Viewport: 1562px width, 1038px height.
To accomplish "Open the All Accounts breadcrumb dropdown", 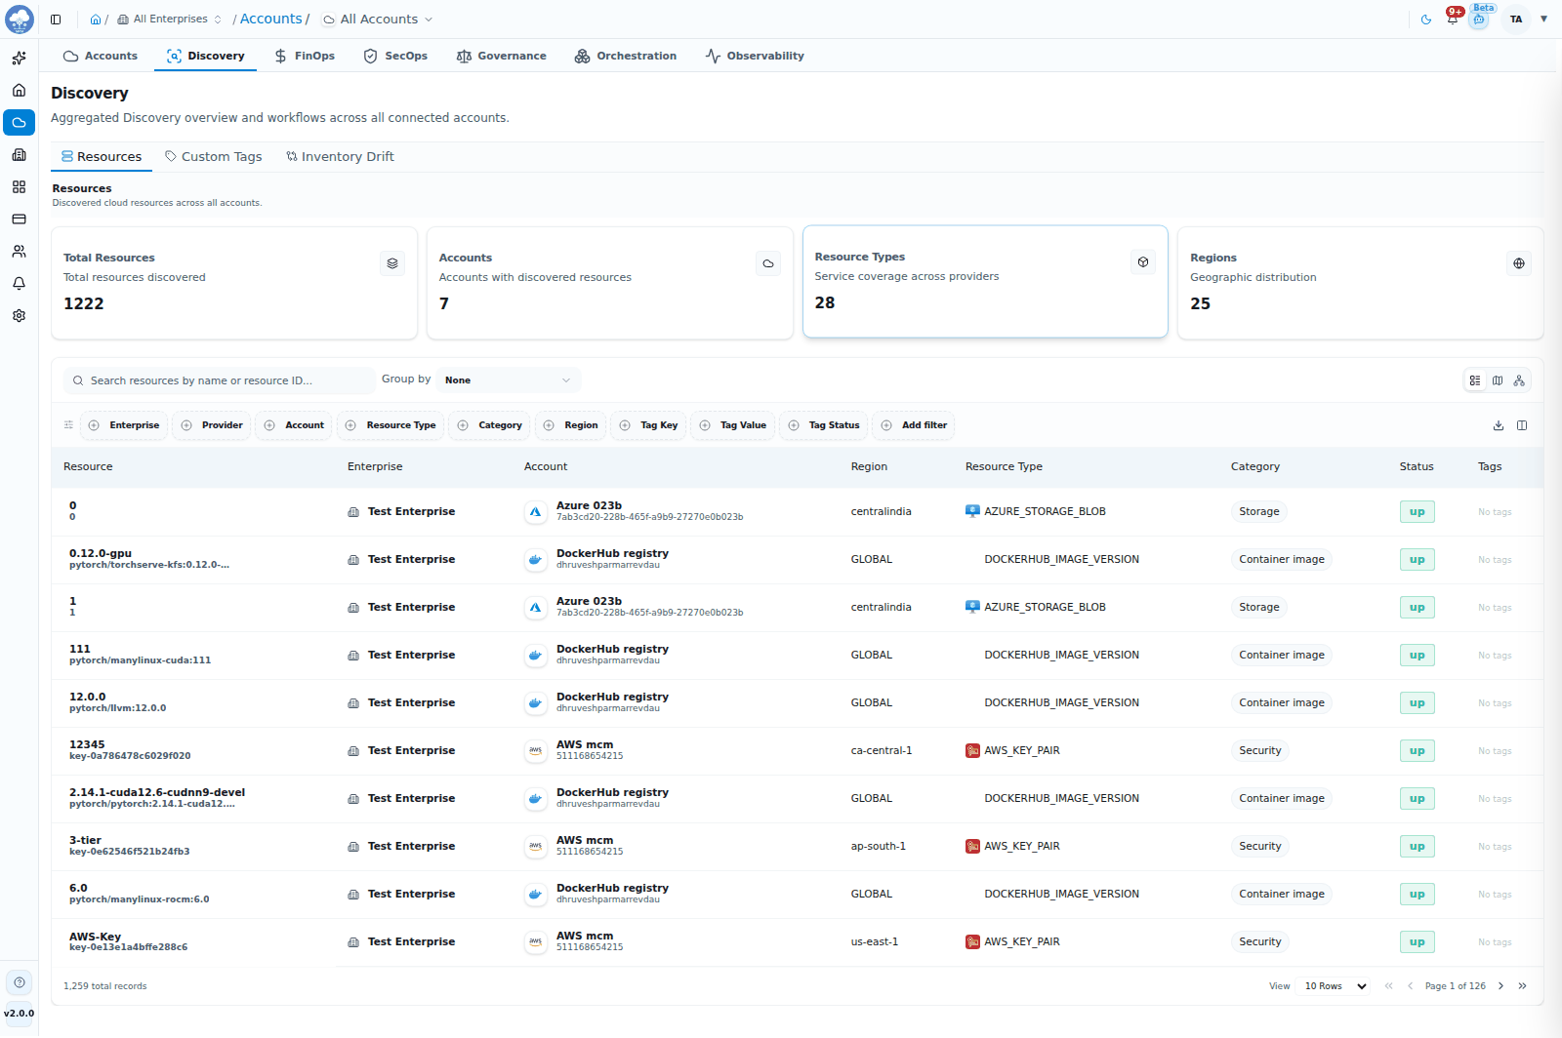I will 378,20.
